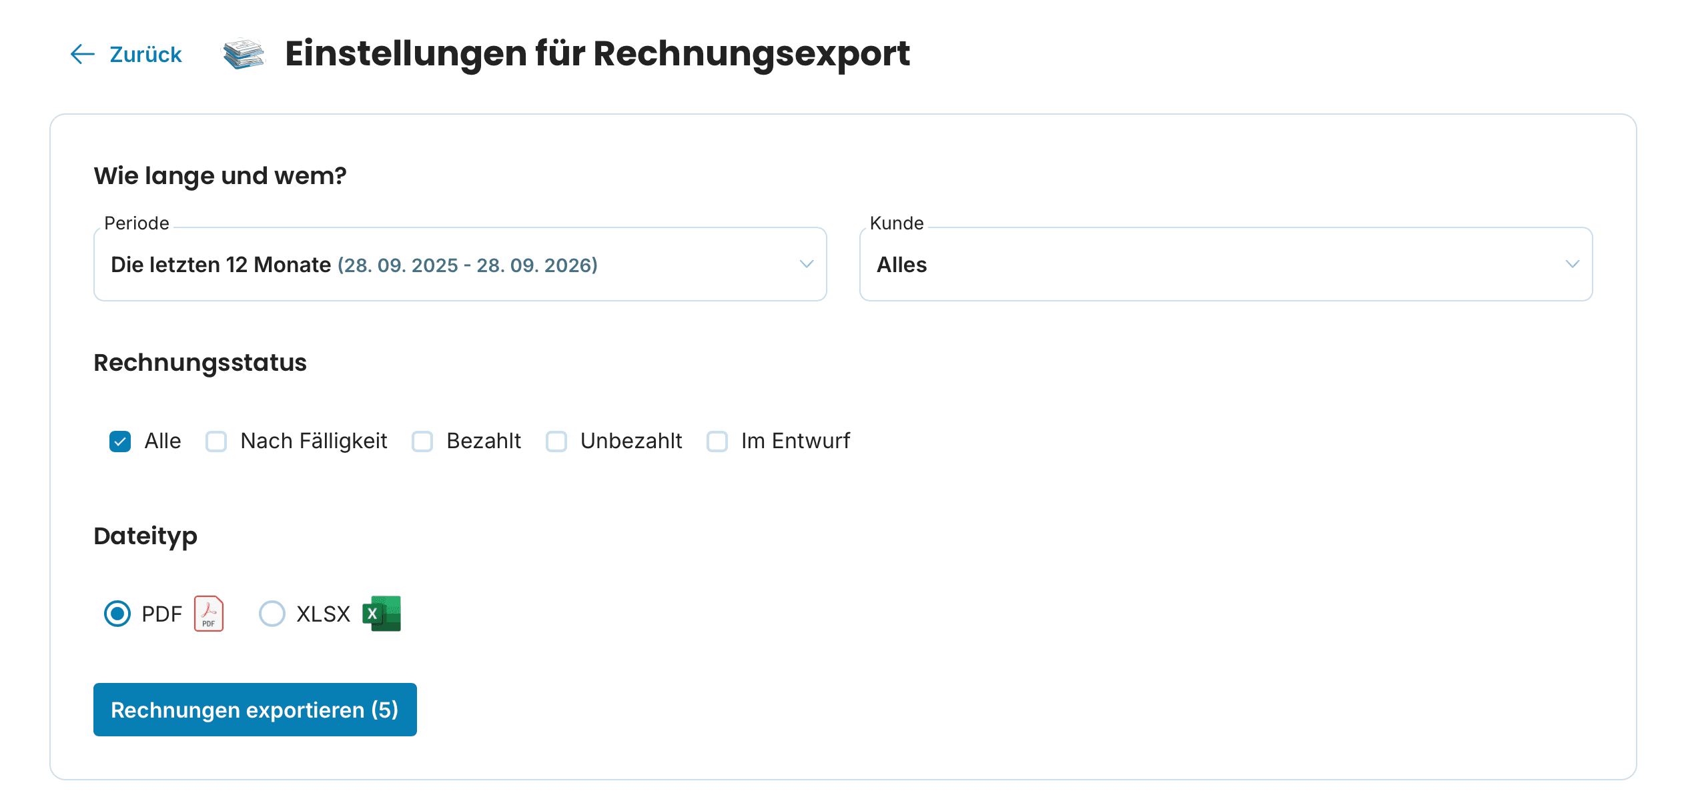Click the Kunde dropdown chevron arrow
Screen dimensions: 1688x803
1572,264
